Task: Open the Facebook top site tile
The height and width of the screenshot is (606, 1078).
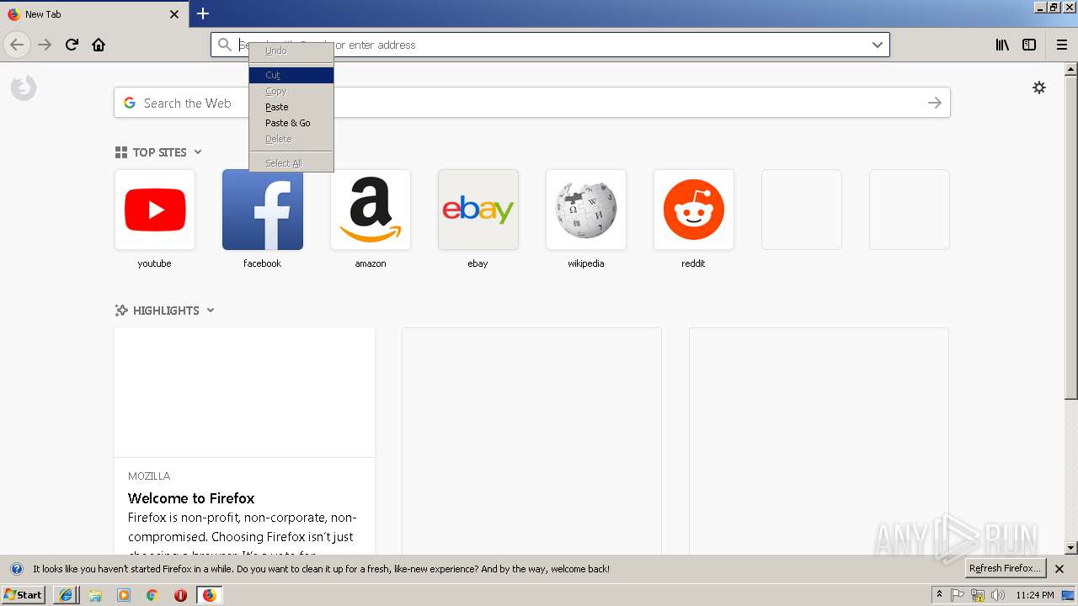Action: point(263,210)
